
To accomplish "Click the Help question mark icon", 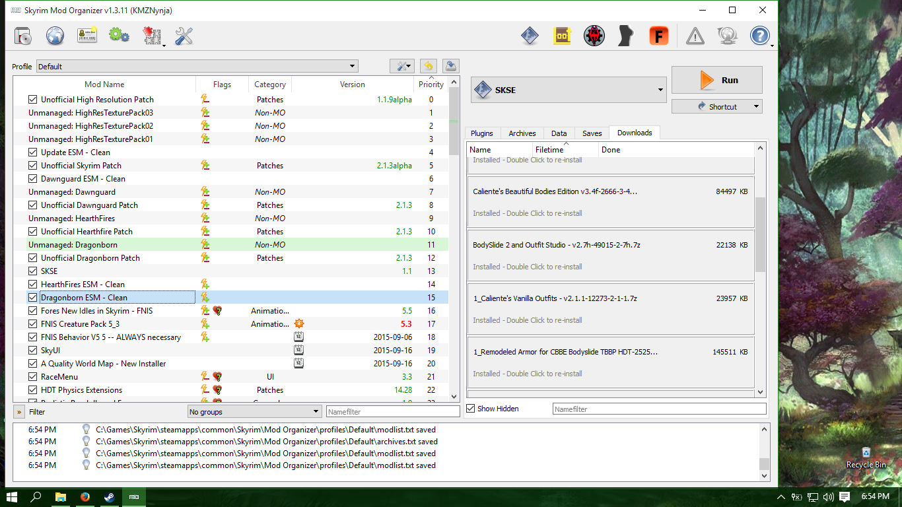I will coord(760,36).
